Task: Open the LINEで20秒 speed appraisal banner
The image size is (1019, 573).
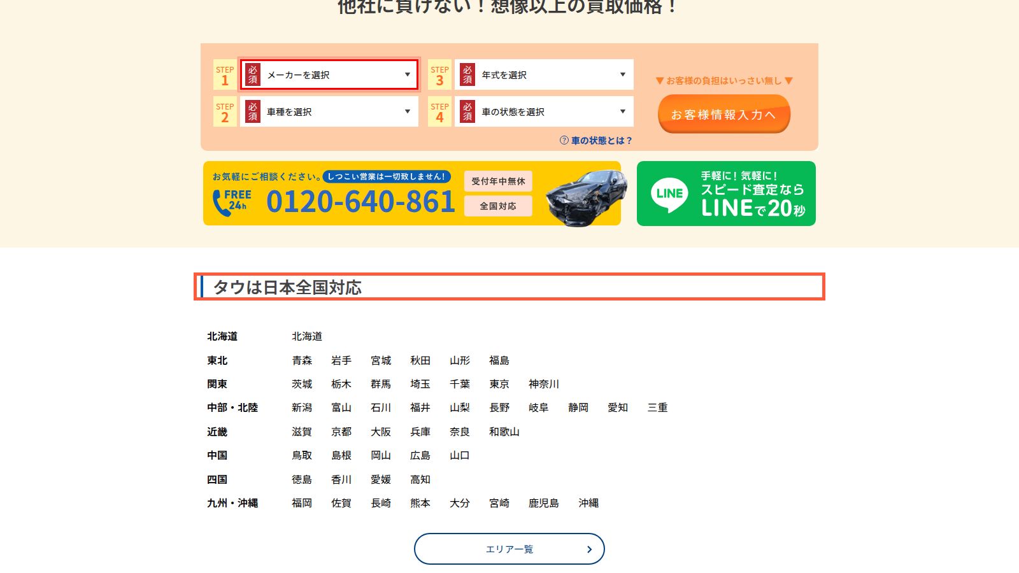Action: [726, 194]
